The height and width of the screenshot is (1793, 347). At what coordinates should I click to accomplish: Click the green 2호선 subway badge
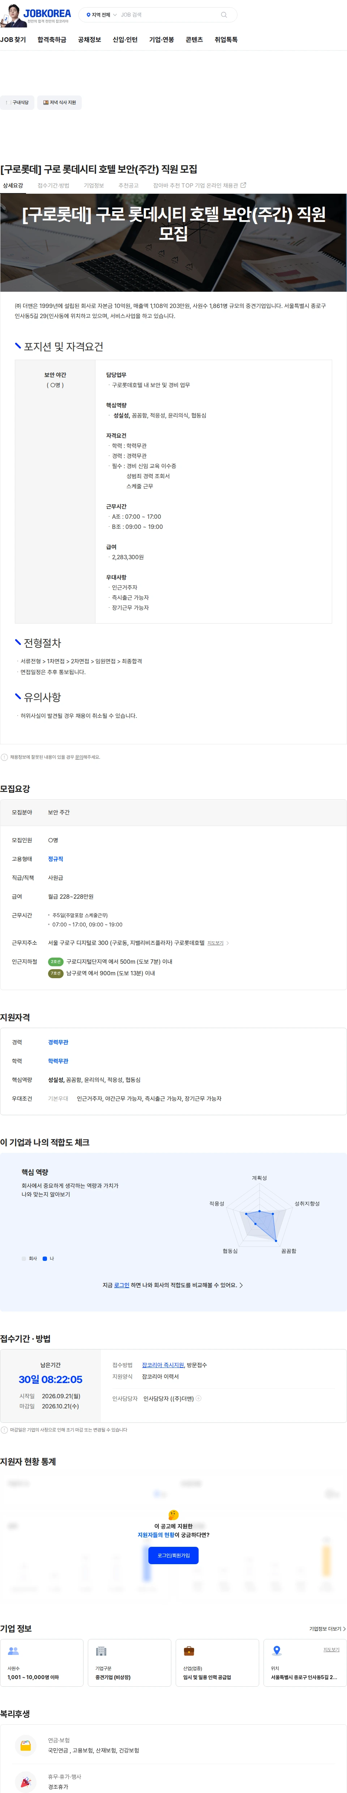[56, 962]
